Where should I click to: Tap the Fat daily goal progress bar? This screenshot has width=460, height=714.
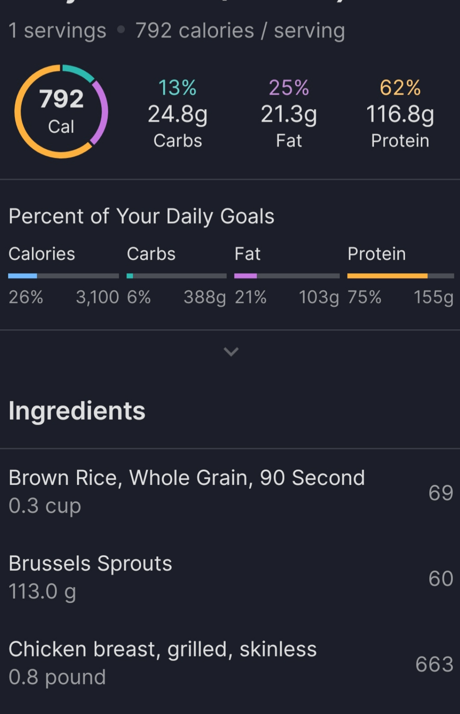tap(287, 276)
